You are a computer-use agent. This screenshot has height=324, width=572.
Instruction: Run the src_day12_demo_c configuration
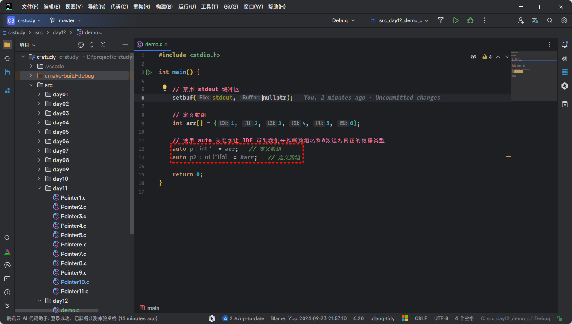click(456, 20)
